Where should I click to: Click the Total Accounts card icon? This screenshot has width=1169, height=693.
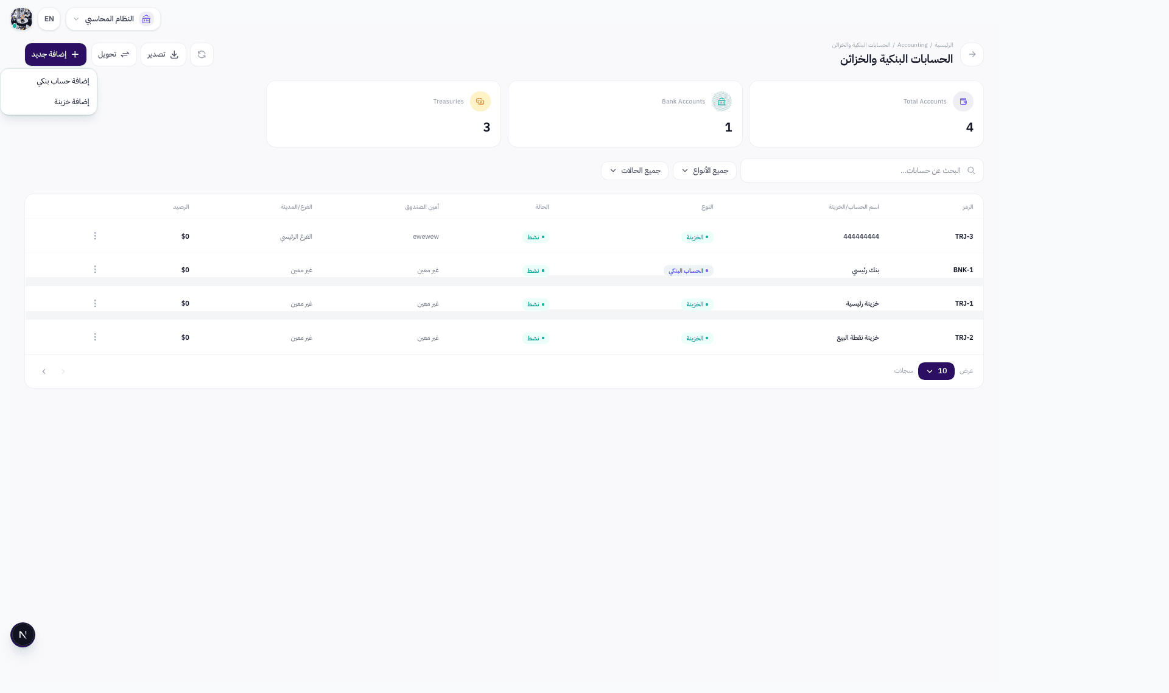pyautogui.click(x=963, y=102)
